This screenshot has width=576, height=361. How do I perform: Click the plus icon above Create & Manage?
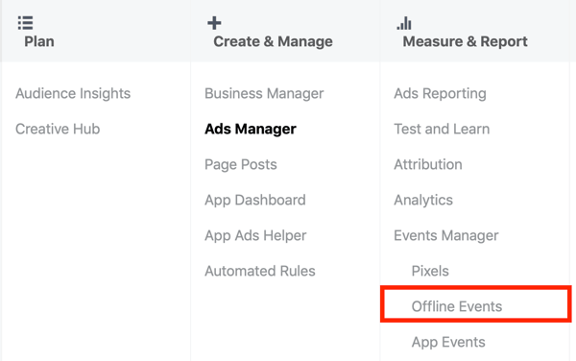point(214,23)
